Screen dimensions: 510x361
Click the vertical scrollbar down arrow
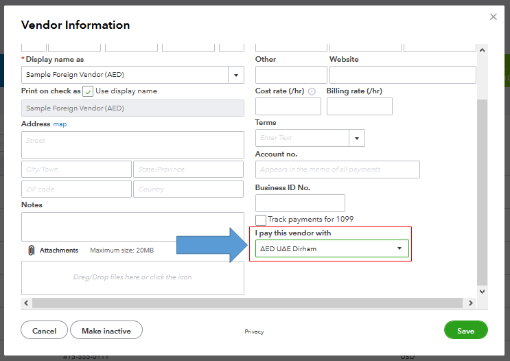[482, 291]
